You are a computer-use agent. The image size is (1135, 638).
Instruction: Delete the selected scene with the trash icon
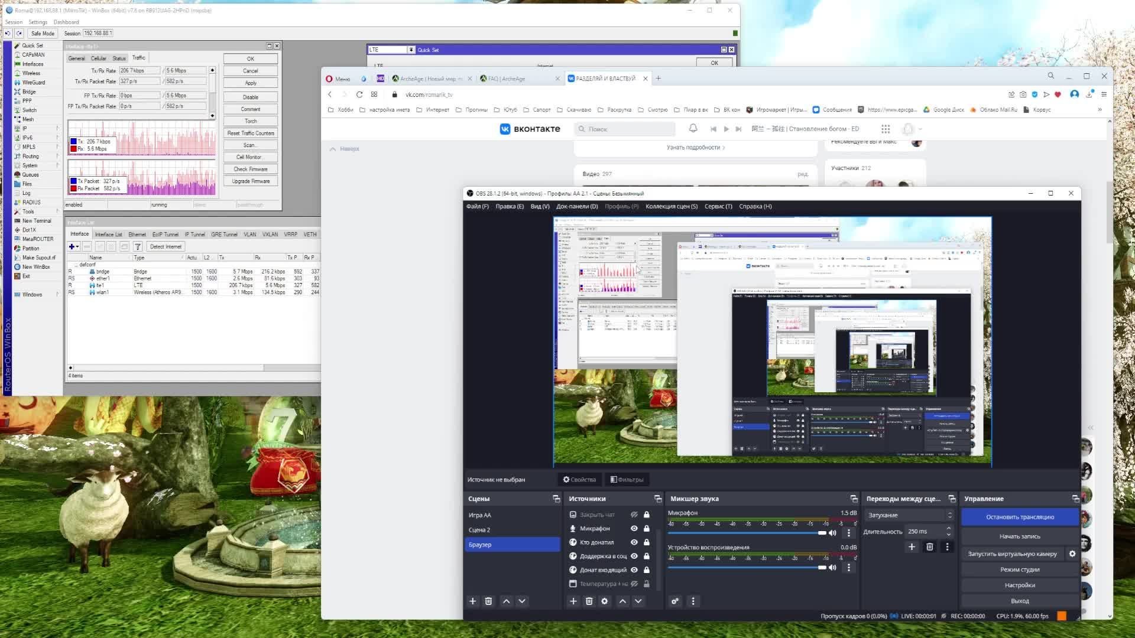point(488,601)
